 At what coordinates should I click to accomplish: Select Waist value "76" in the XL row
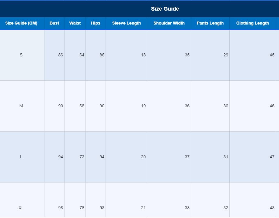point(82,208)
